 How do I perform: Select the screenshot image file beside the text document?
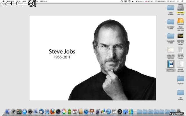[x=171, y=50]
